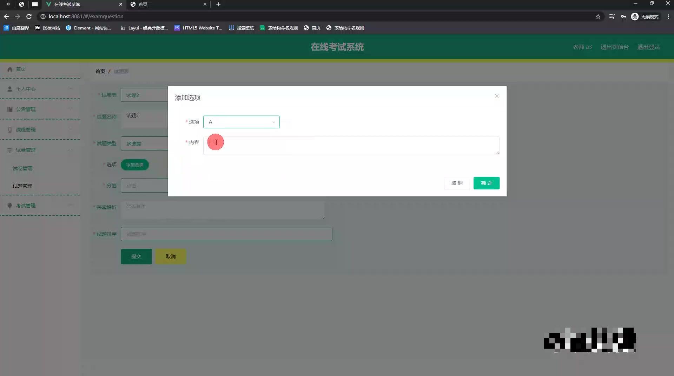Click the 首页 home icon in sidebar
Image resolution: width=674 pixels, height=376 pixels.
click(9, 69)
